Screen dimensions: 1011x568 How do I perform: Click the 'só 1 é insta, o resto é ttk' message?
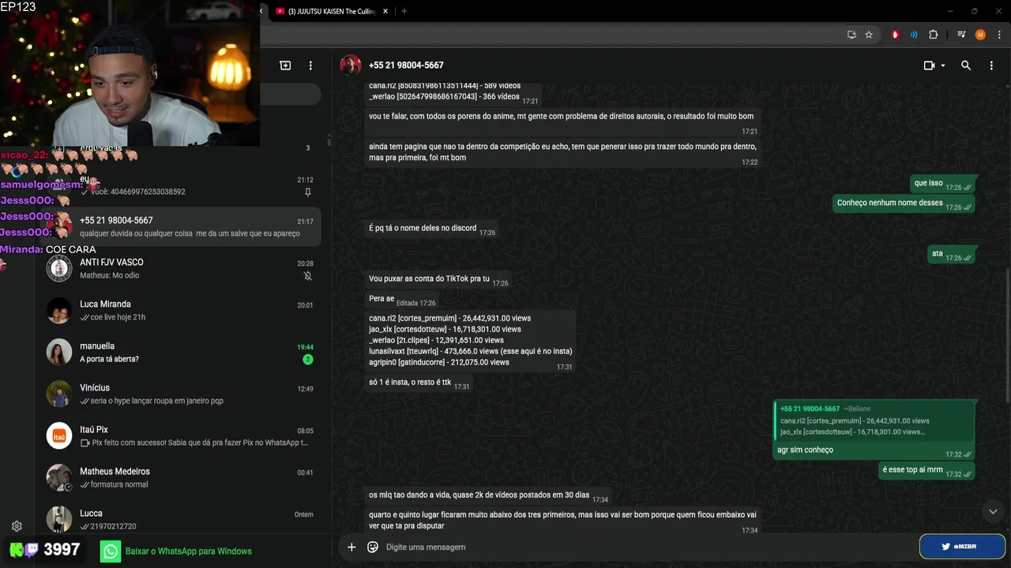(419, 383)
